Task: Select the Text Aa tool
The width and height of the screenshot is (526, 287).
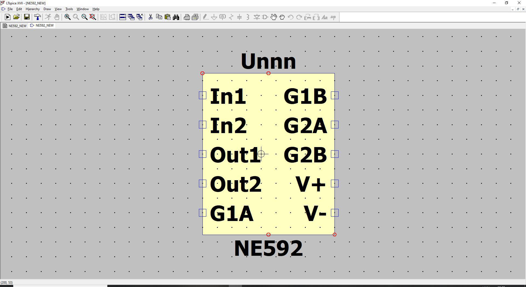Action: (325, 17)
